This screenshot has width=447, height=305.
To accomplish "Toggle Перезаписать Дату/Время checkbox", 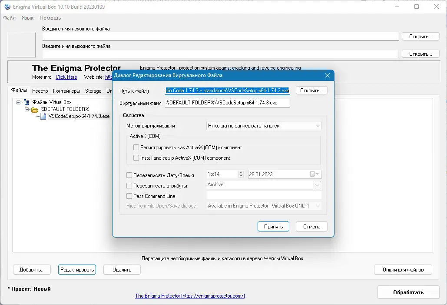I will (129, 175).
